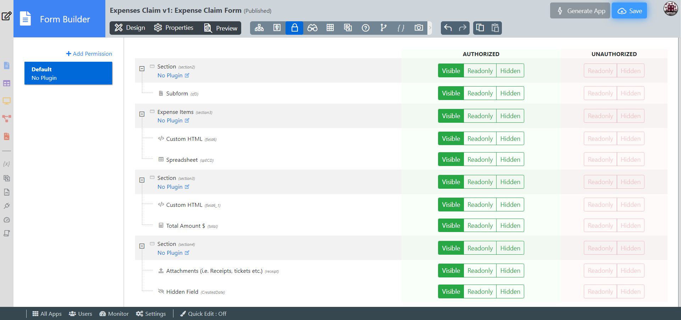Save the form
This screenshot has height=320, width=681.
tap(630, 11)
